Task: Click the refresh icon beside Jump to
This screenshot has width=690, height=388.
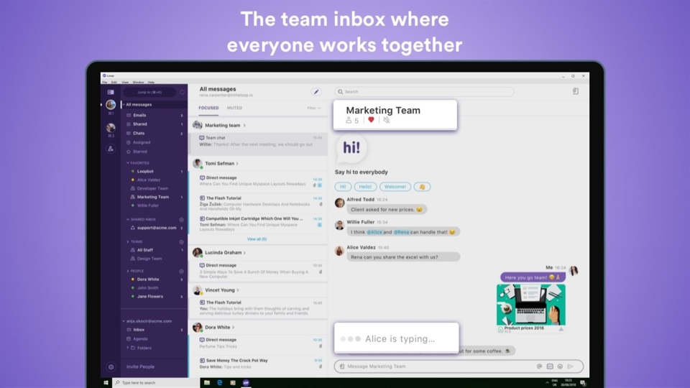Action: [182, 93]
